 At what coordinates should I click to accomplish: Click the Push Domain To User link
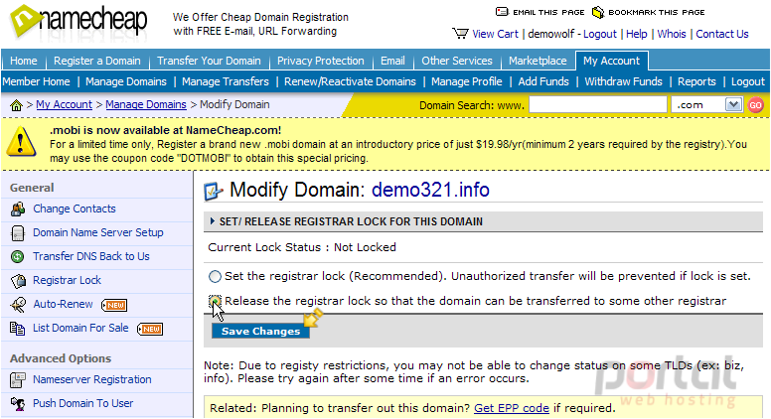(83, 403)
